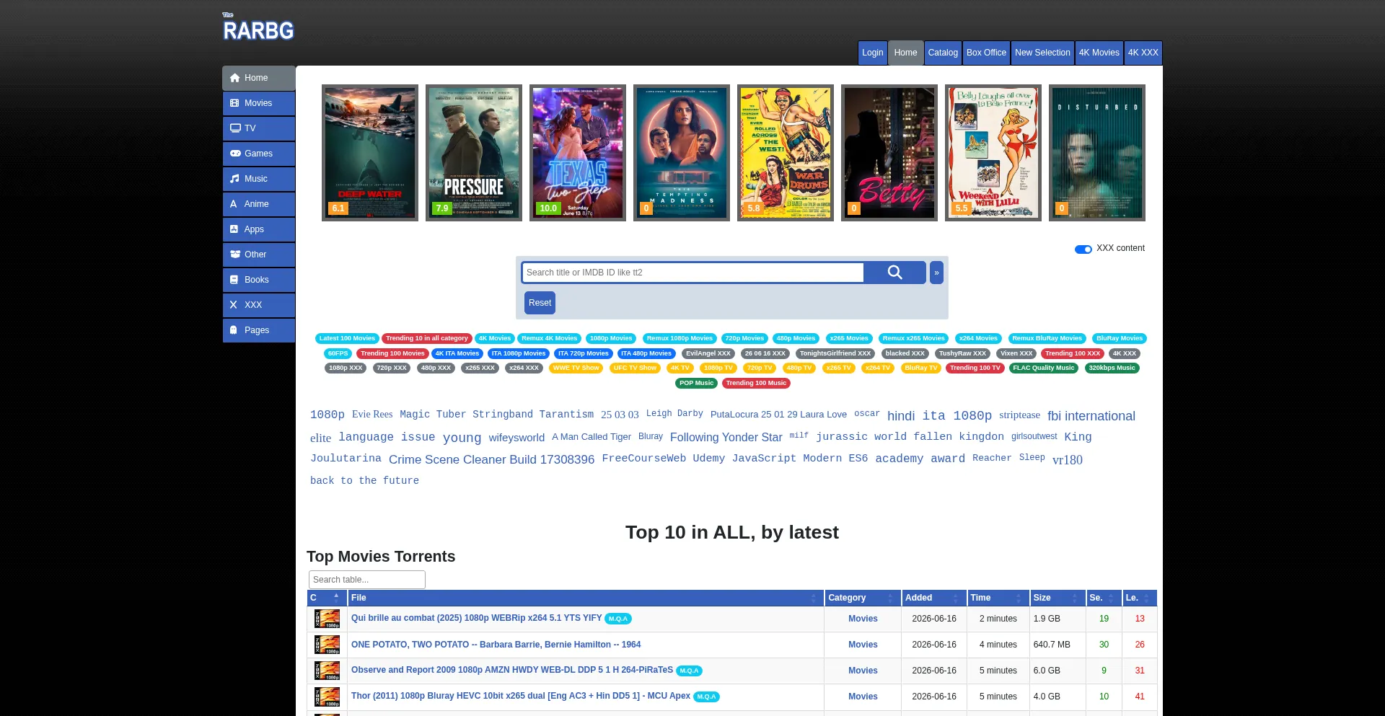
Task: Click category icon for Qui brille au combat row
Action: tap(327, 619)
